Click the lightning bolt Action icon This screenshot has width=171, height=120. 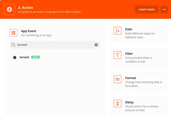tap(9, 9)
